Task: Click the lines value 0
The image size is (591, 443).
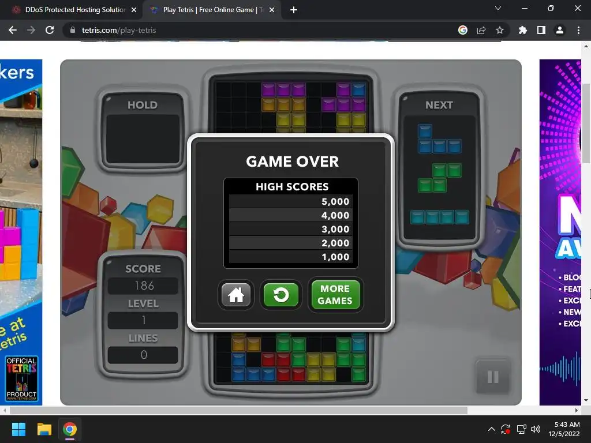Action: pos(144,355)
